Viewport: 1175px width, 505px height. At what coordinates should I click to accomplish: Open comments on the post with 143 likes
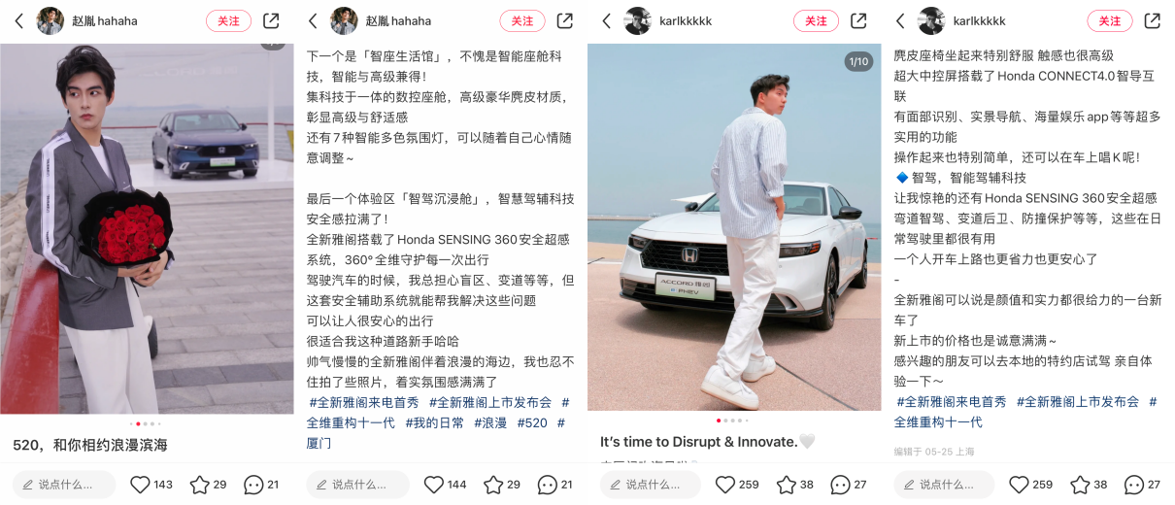253,485
